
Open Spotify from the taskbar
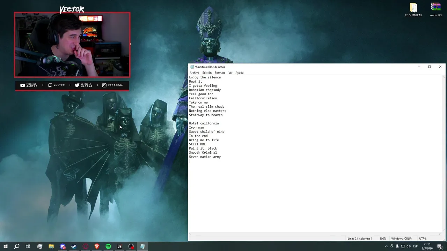[x=108, y=246]
